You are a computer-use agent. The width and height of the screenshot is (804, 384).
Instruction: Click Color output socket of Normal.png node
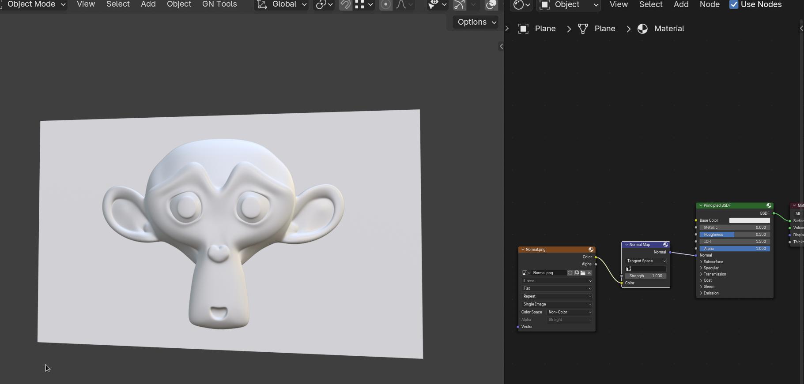pos(596,257)
